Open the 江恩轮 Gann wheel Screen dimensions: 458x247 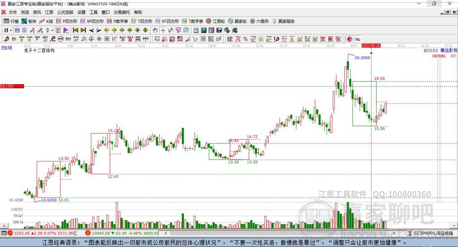[x=216, y=21]
